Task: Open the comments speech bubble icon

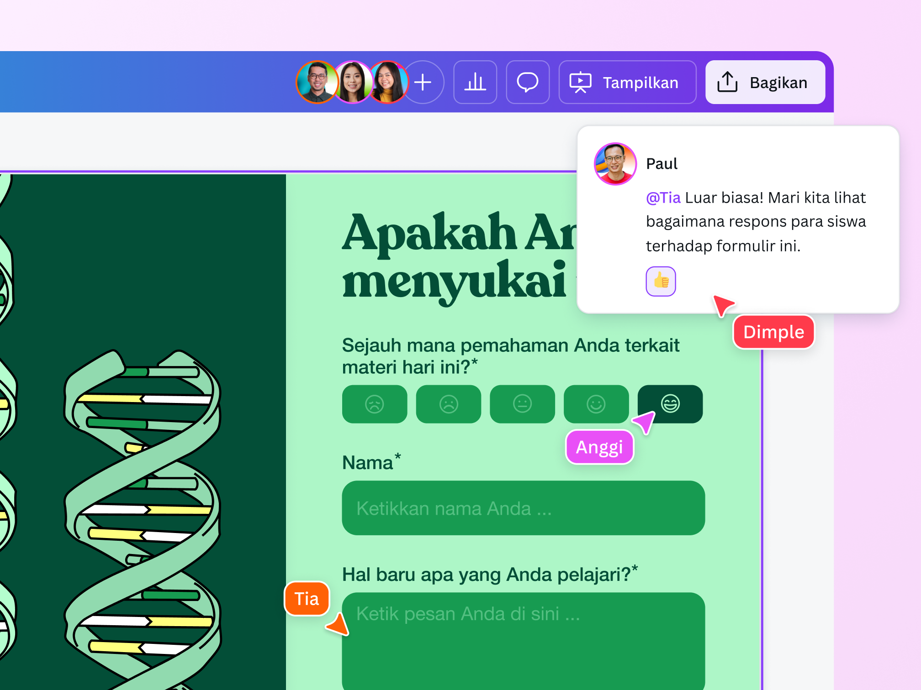Action: click(x=528, y=82)
